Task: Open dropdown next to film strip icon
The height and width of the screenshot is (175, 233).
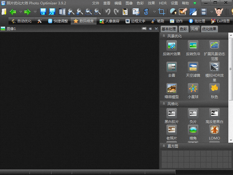Action: (x=212, y=12)
